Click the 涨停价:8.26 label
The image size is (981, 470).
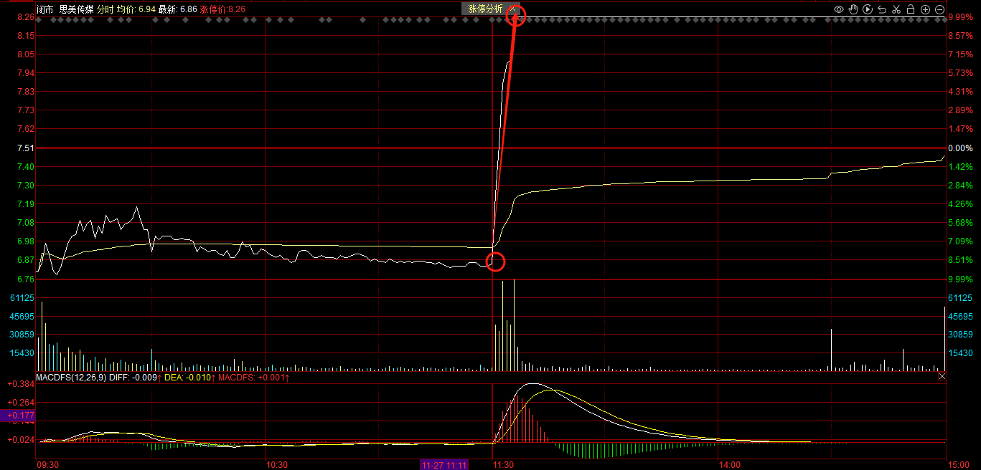(x=222, y=9)
